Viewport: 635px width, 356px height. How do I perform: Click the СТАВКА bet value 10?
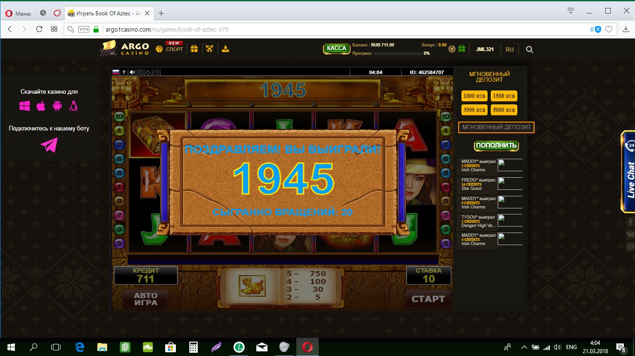[x=428, y=279]
